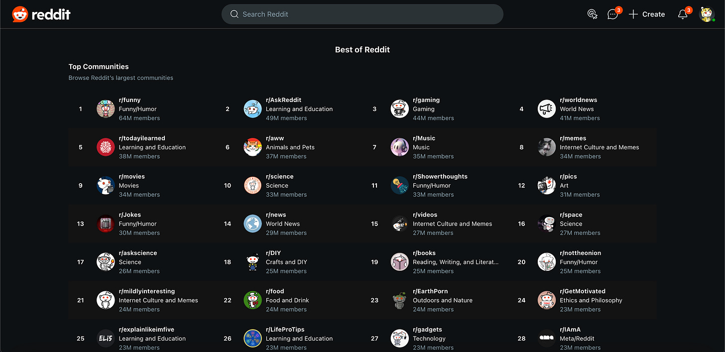Image resolution: width=725 pixels, height=352 pixels.
Task: Click the r/aww cat avatar
Action: (252, 147)
